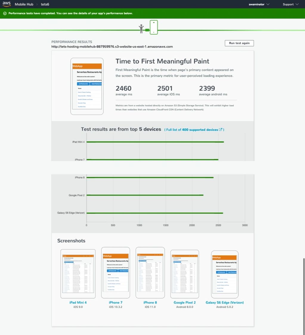Select the Google Pixel 2 screenshot
This screenshot has width=305, height=335.
pos(185,274)
